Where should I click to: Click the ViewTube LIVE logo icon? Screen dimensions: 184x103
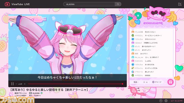pyautogui.click(x=7, y=4)
